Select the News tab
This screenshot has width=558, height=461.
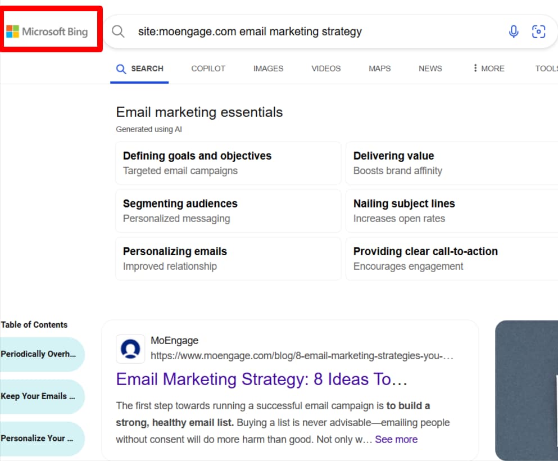430,69
